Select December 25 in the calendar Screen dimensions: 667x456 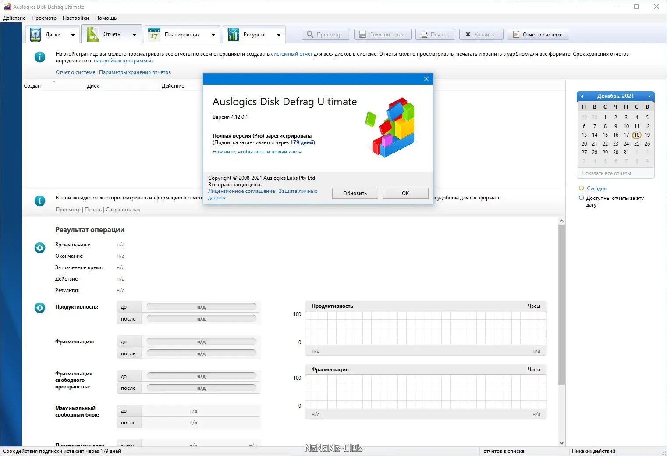tap(637, 144)
